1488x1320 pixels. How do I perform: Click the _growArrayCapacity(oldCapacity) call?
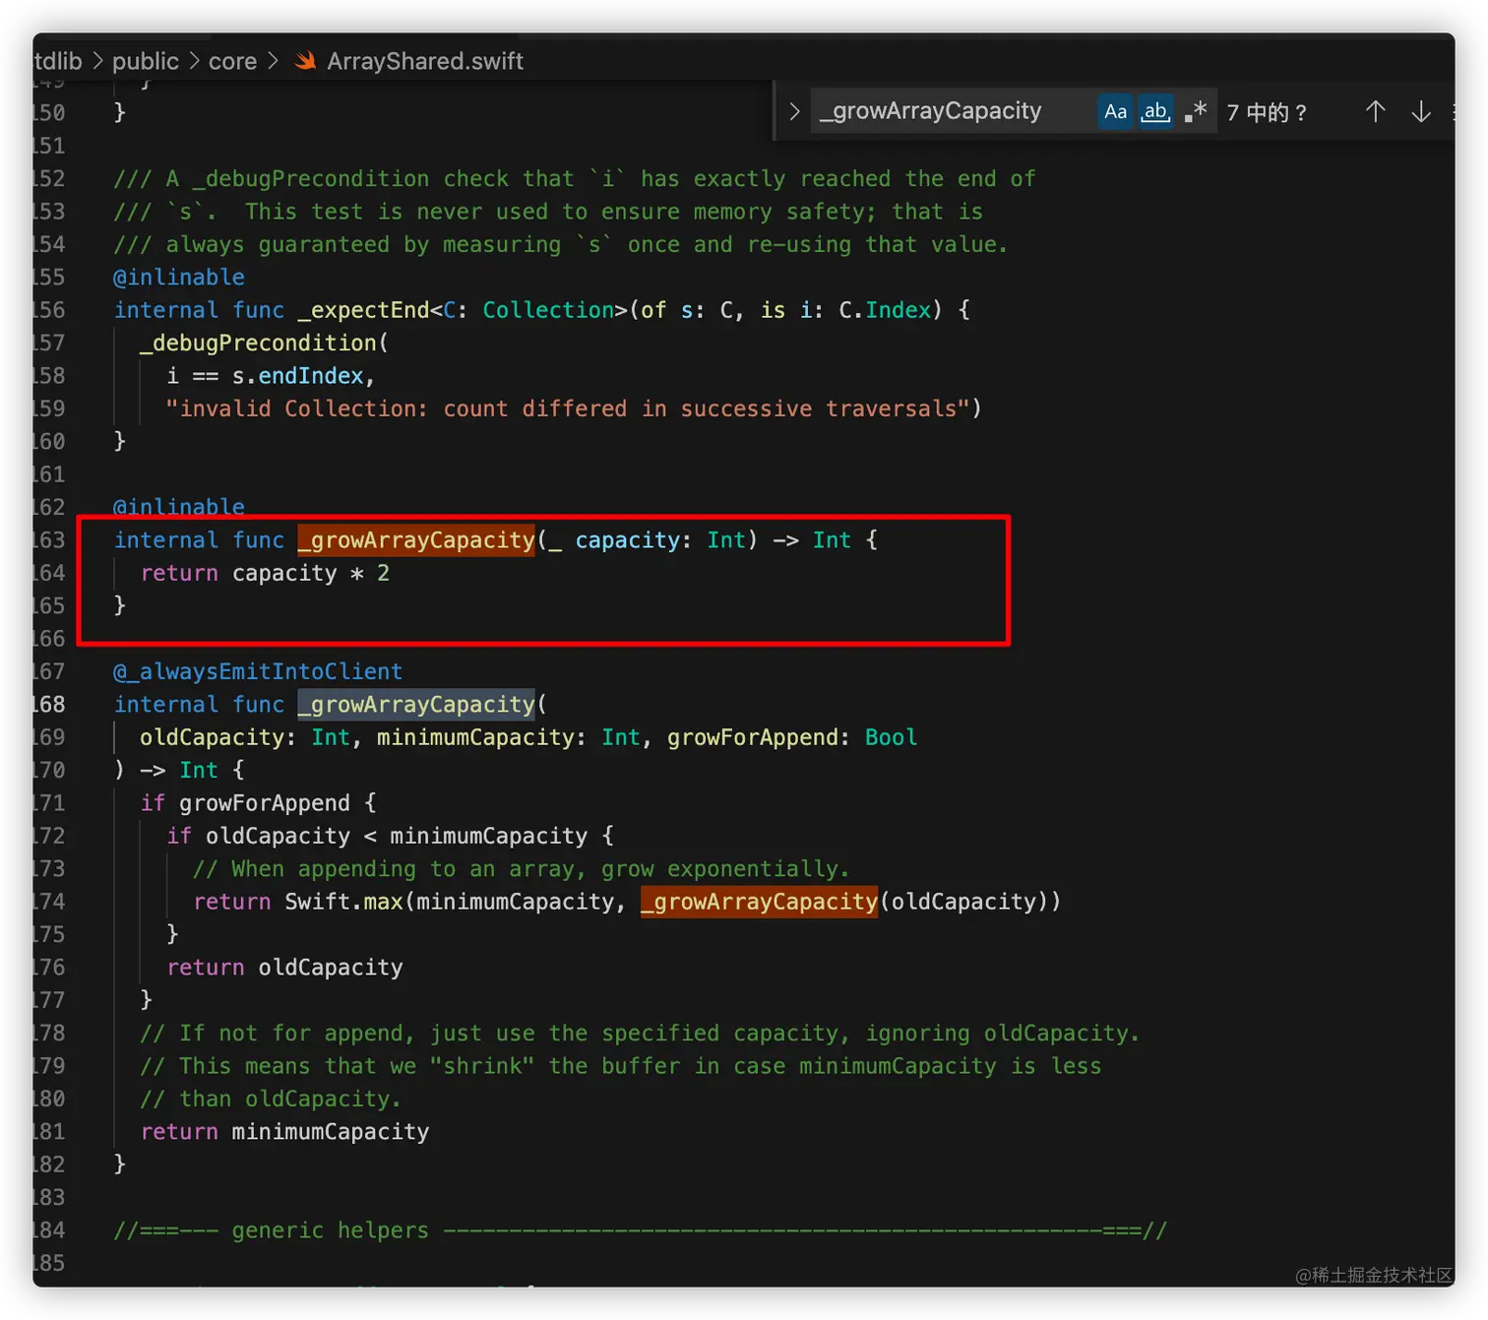850,902
